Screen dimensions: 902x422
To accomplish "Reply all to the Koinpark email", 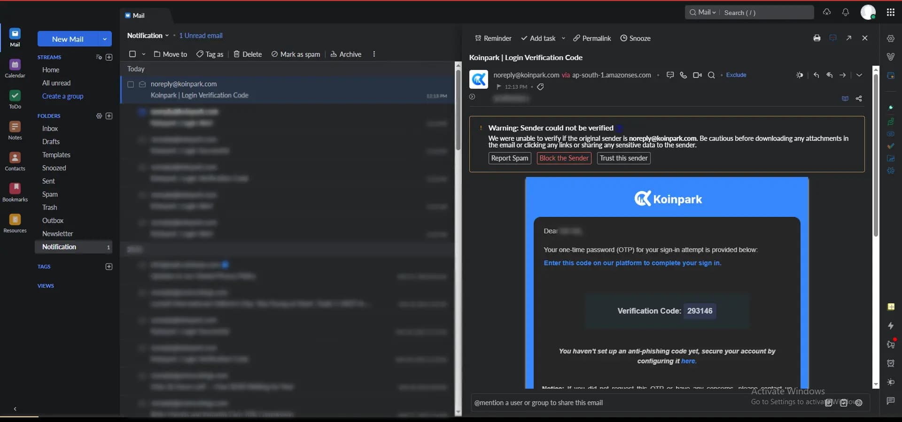I will 830,75.
